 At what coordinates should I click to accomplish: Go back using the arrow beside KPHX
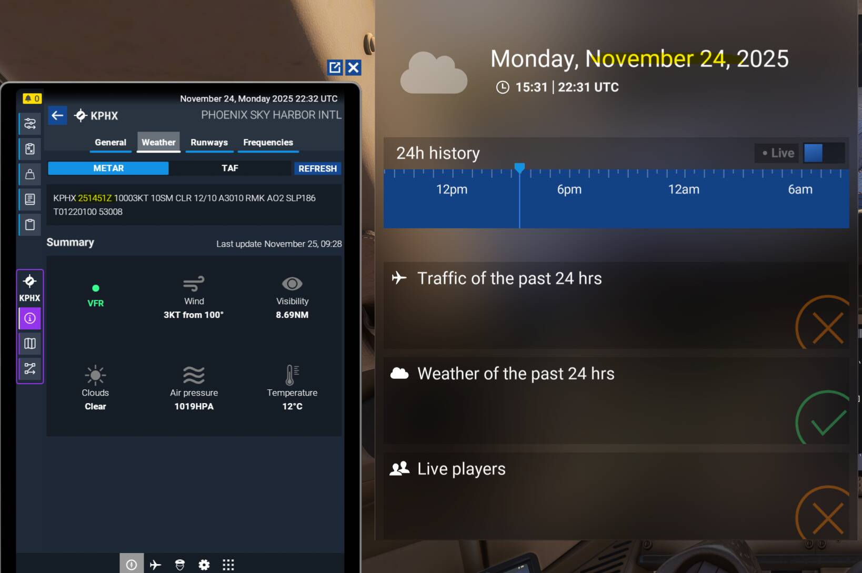(x=58, y=115)
